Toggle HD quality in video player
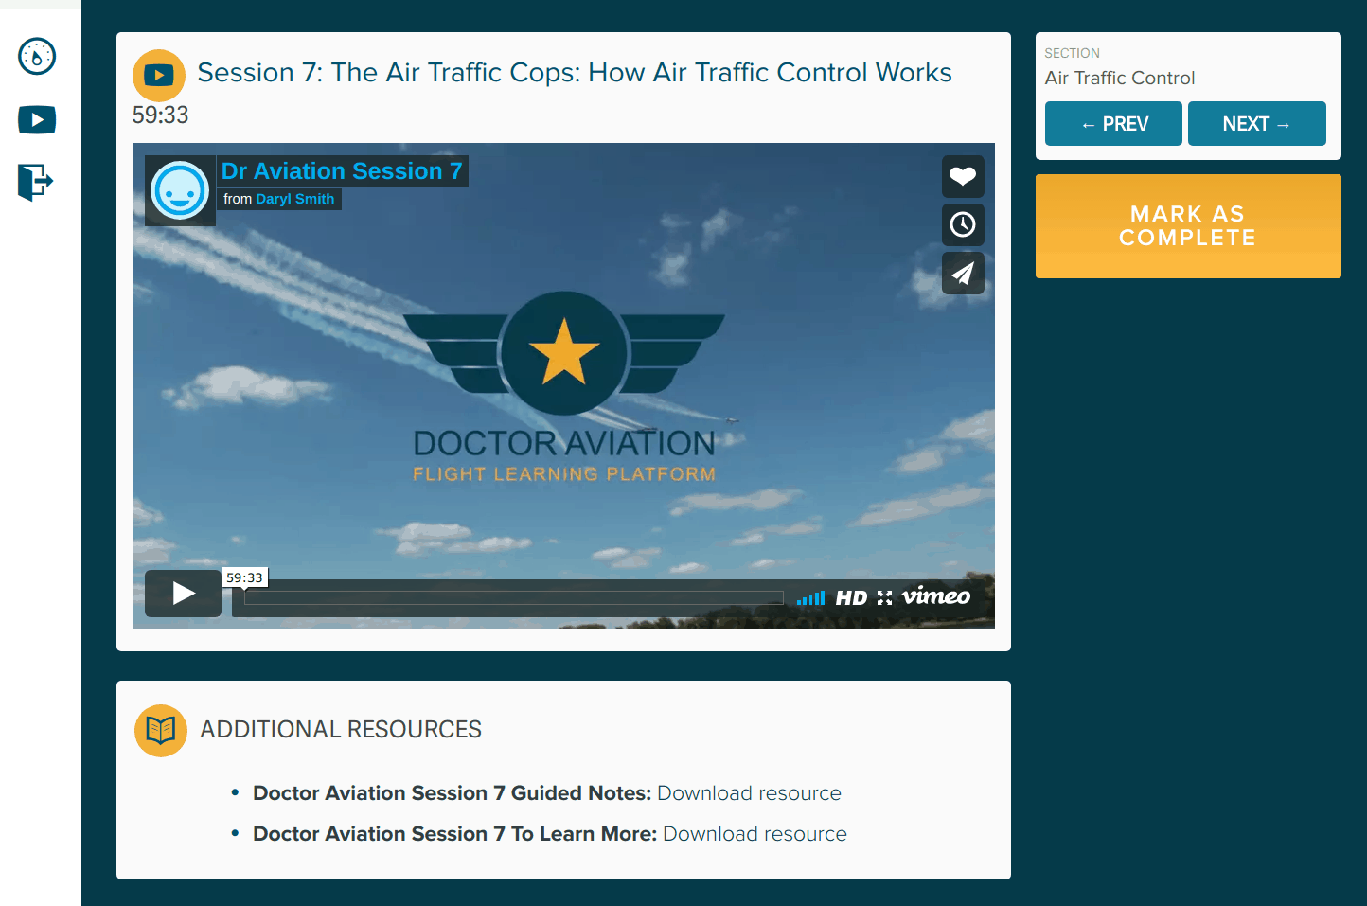 point(851,598)
